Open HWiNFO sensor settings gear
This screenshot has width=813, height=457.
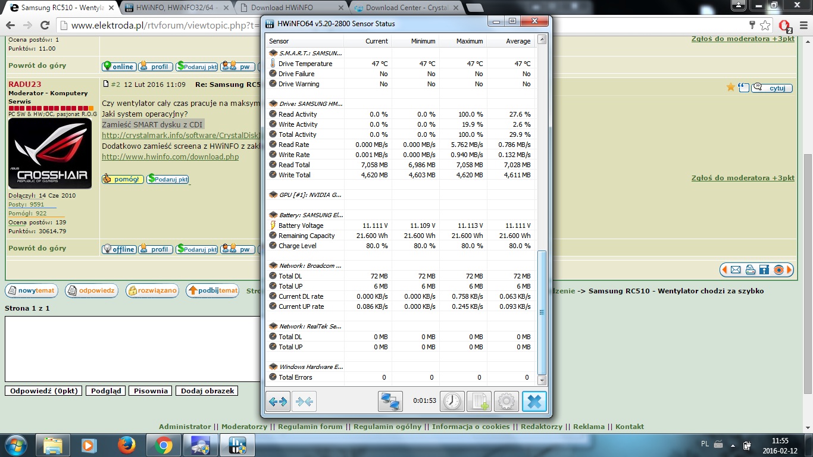[x=506, y=402]
